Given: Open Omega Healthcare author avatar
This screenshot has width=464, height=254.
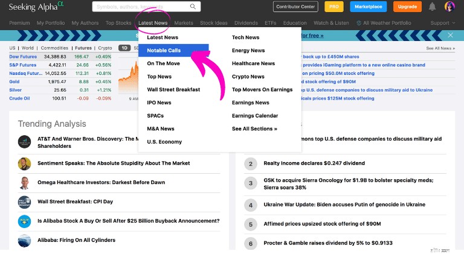Looking at the screenshot, I should click(24, 183).
